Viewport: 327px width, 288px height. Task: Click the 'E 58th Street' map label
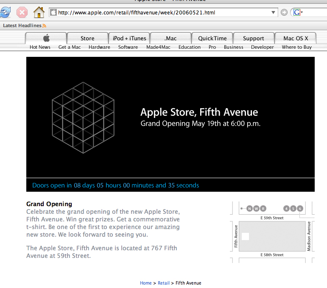pyautogui.click(x=272, y=255)
